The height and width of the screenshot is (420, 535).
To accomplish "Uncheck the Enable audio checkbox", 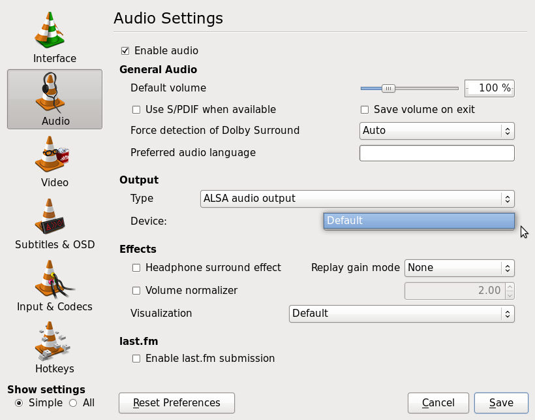I will tap(125, 51).
